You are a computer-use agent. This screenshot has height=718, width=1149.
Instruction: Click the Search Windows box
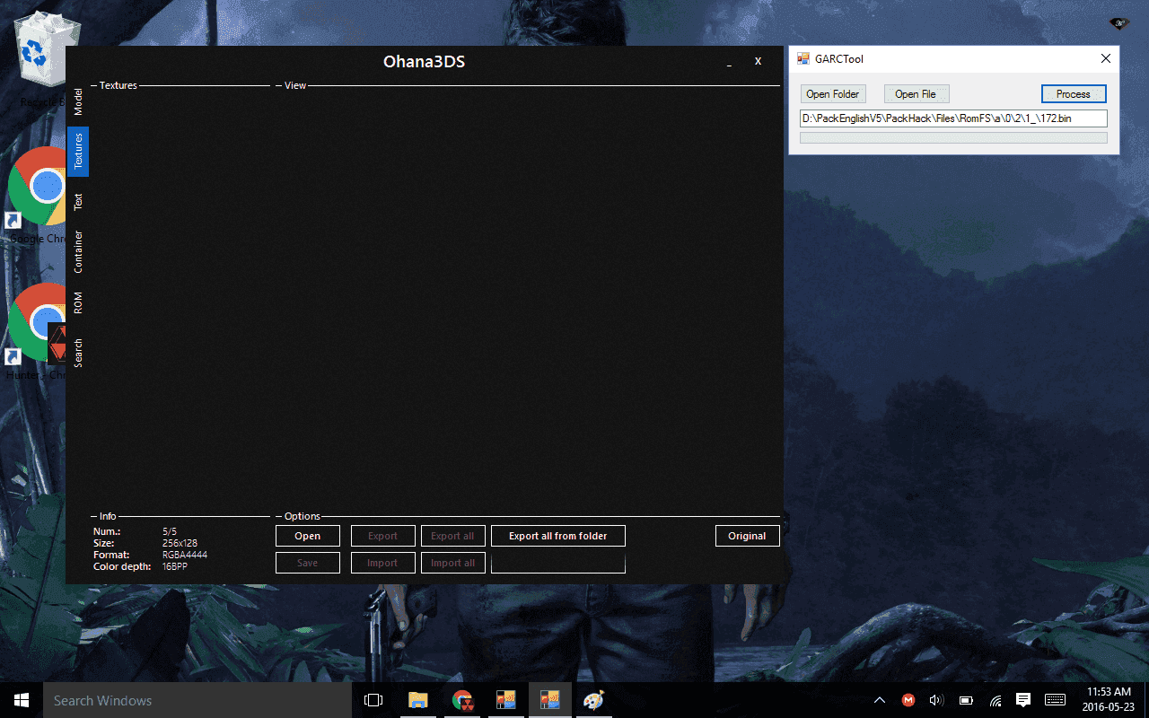[196, 700]
